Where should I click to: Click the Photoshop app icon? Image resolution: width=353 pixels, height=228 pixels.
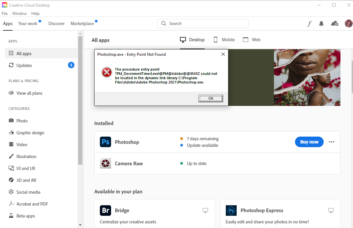105,142
